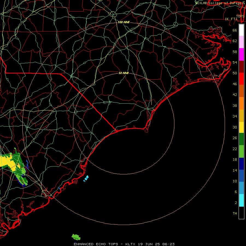Click the light blue legend swatch
Viewport: 246px width, 246px height.
(x=241, y=188)
